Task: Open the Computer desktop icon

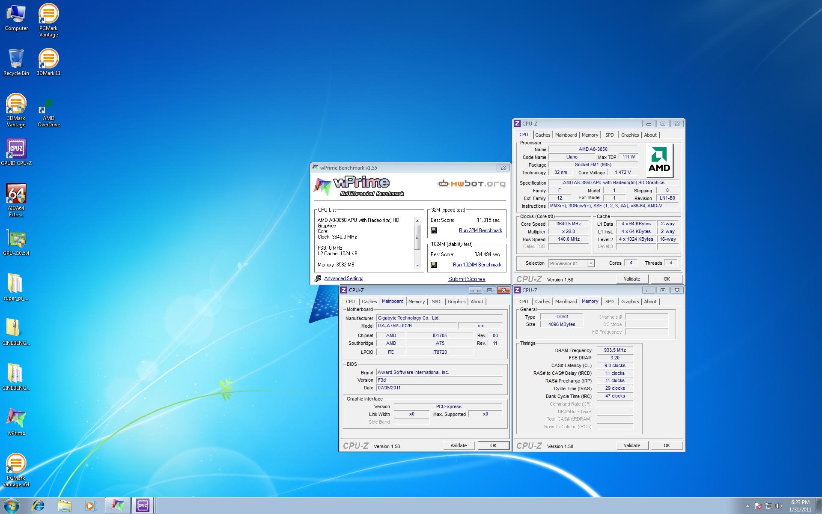Action: (16, 17)
